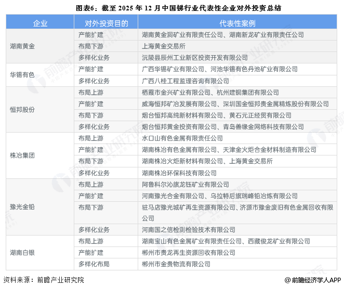Select cell starting with 烟台恒邦高纯新材料有限公司
Viewport: 344px width, 286px height.
(x=237, y=115)
